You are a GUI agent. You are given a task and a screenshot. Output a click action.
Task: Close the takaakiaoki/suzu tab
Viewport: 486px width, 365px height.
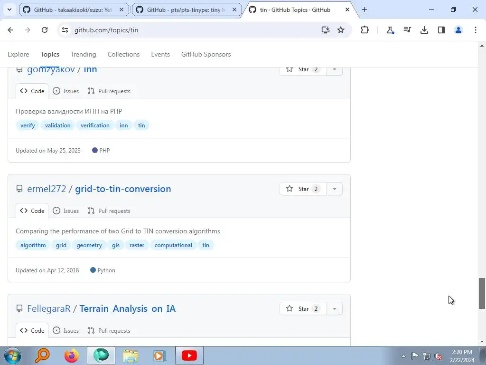pos(121,10)
